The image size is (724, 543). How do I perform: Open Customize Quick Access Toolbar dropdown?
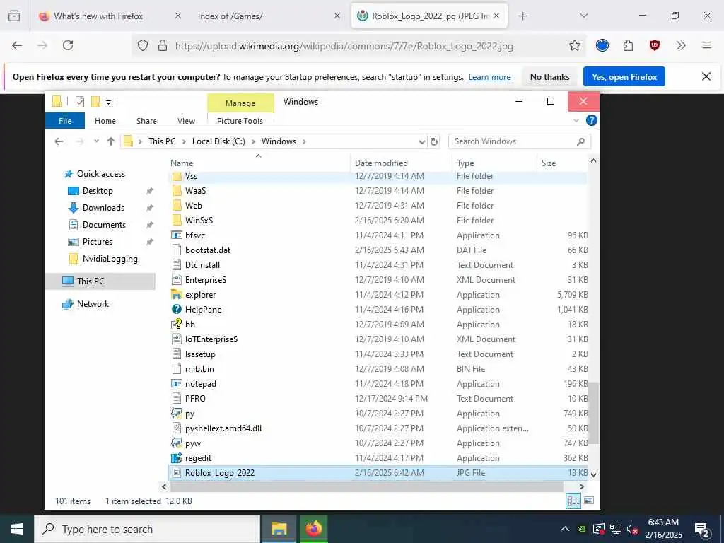(108, 102)
